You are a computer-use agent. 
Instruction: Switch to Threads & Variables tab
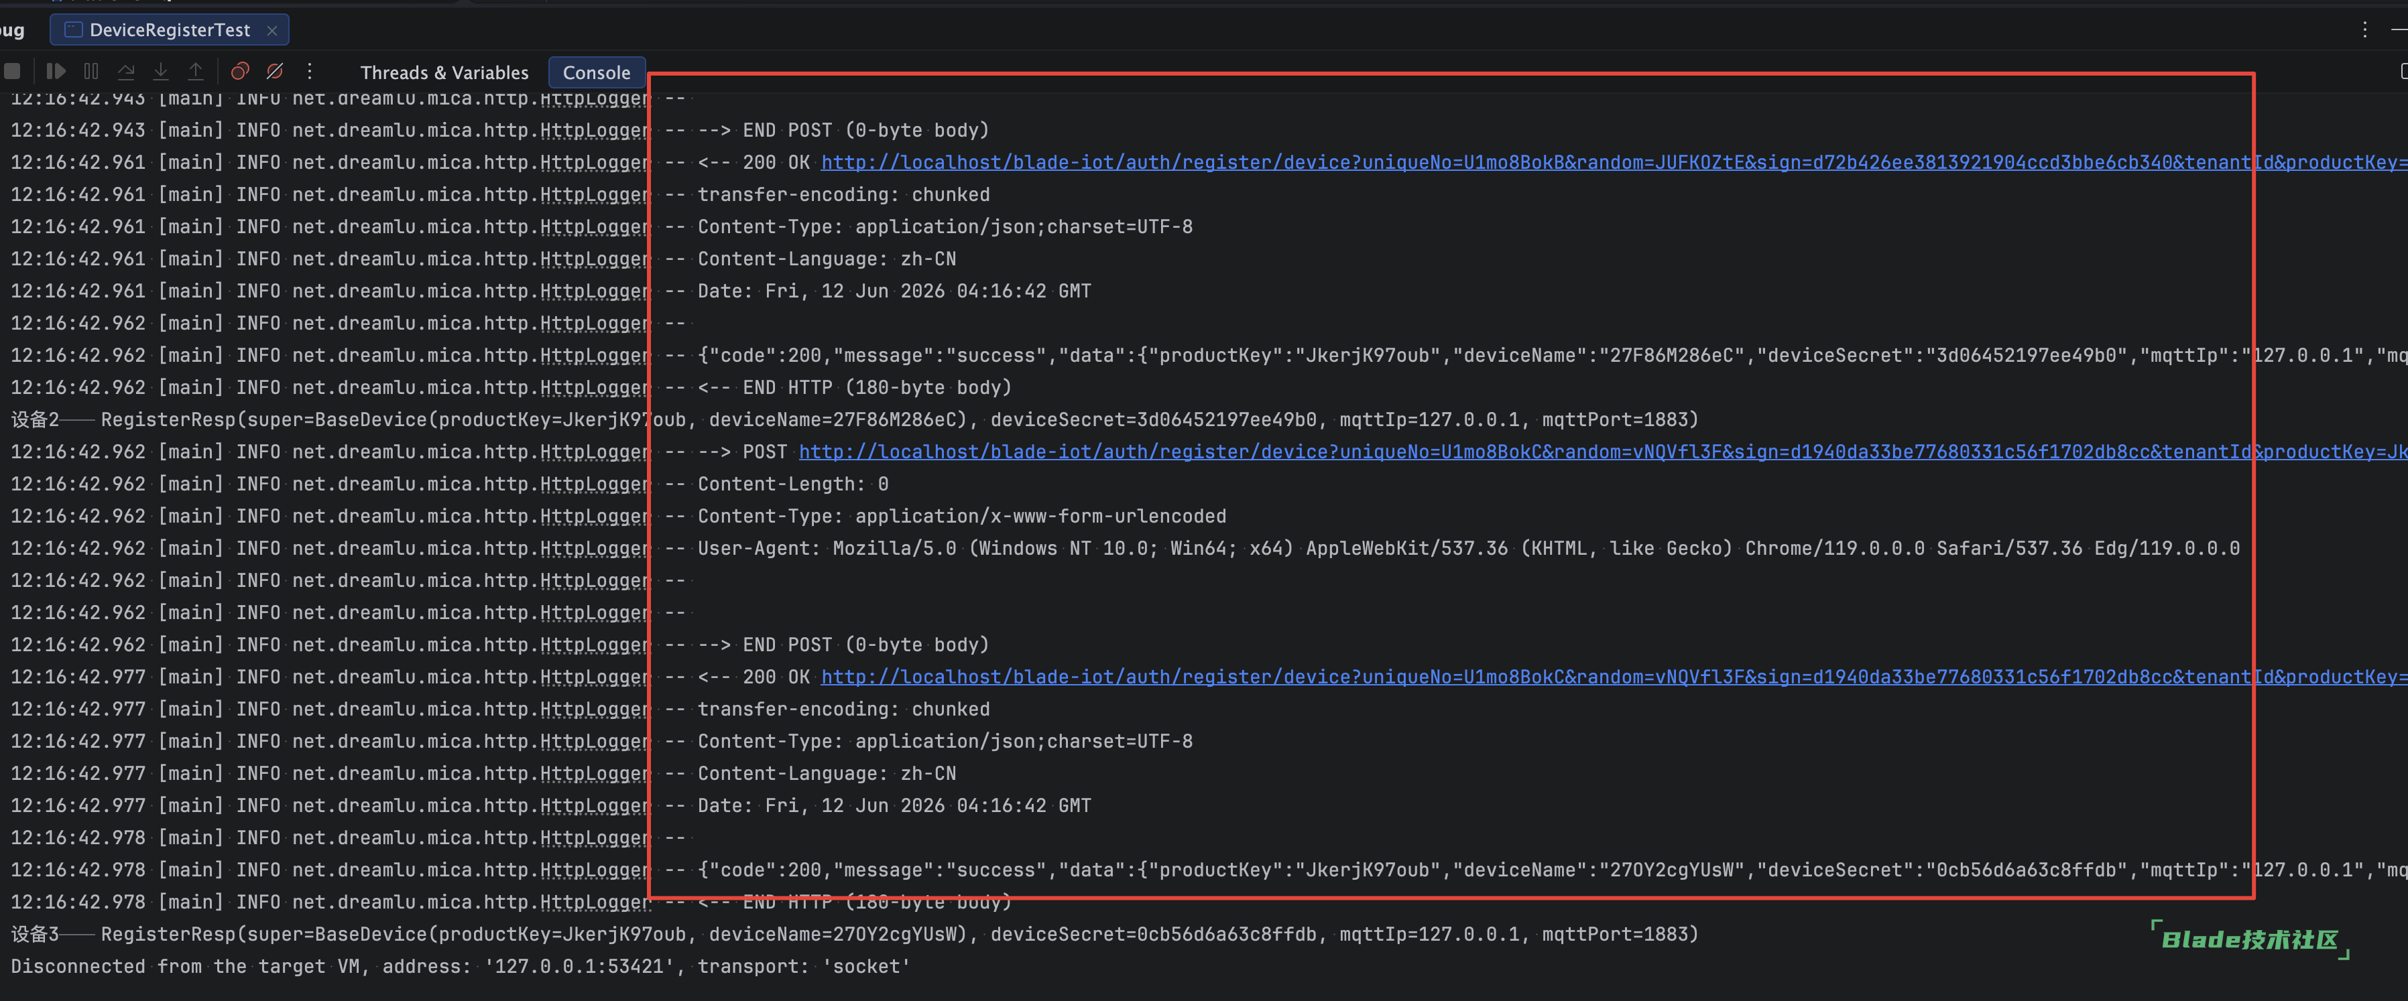[444, 72]
